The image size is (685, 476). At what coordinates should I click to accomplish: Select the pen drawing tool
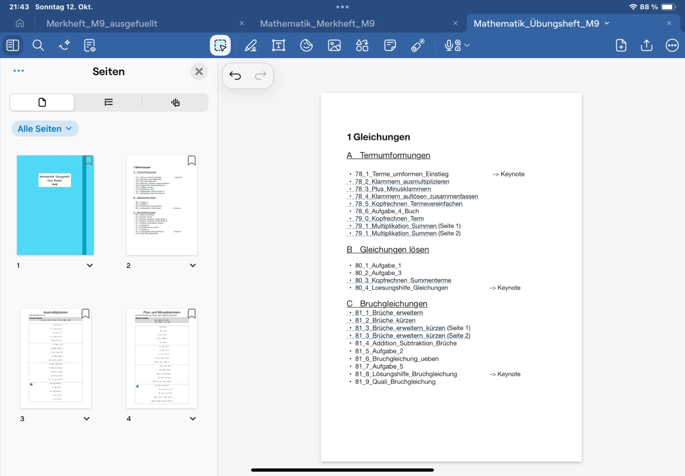[251, 46]
